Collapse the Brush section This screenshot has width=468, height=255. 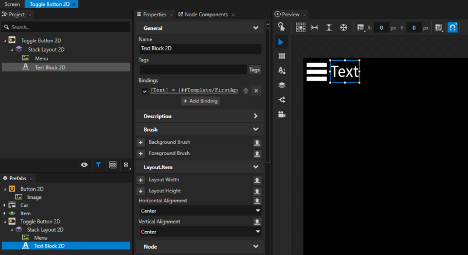[256, 129]
